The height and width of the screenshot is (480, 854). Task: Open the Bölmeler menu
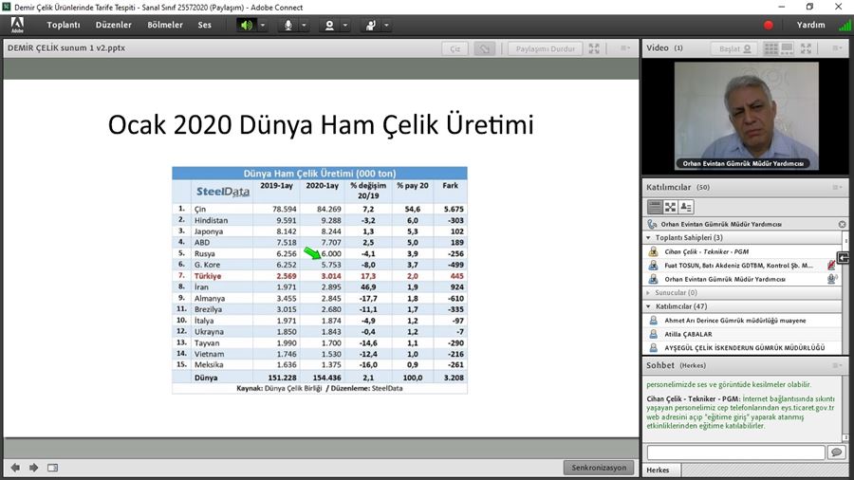tap(163, 25)
